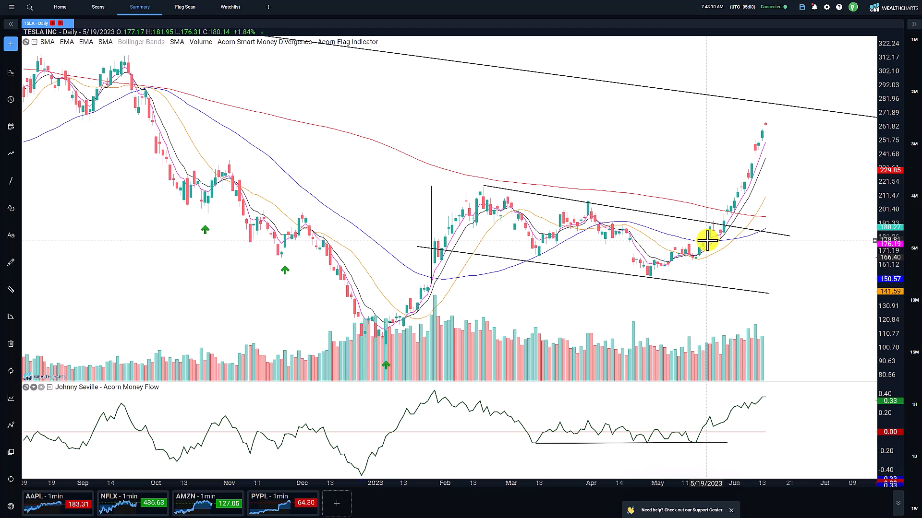Click the crosshair target icon
The image size is (922, 518).
click(x=11, y=479)
